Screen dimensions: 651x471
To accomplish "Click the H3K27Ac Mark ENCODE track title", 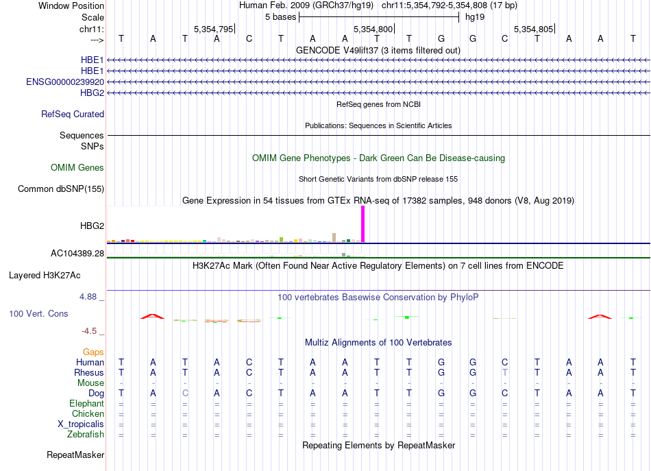I will 378,266.
